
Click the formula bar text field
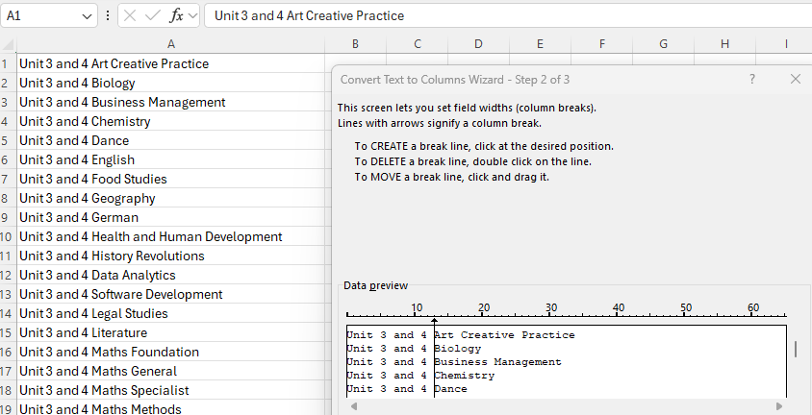coord(500,16)
